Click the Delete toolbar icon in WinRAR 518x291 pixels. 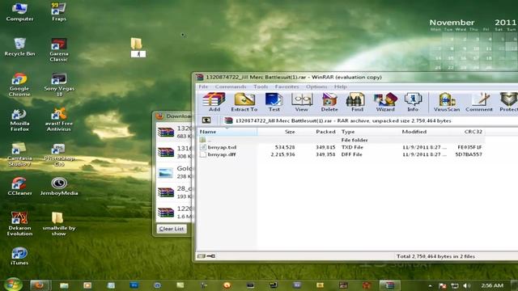329,103
